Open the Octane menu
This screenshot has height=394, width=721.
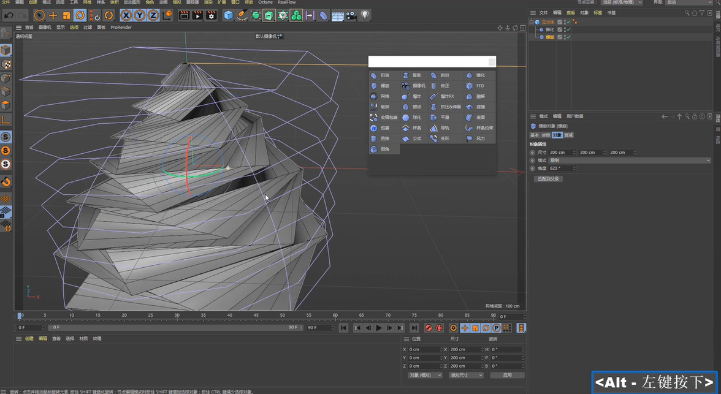point(265,2)
